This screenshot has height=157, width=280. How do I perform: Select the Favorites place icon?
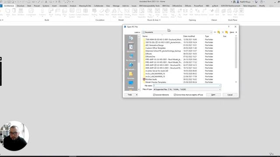pos(131,75)
